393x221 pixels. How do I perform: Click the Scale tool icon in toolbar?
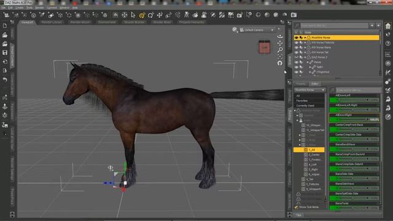pyautogui.click(x=168, y=15)
